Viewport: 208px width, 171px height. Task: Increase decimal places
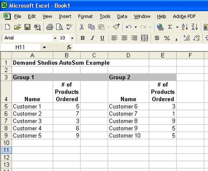pos(187,38)
